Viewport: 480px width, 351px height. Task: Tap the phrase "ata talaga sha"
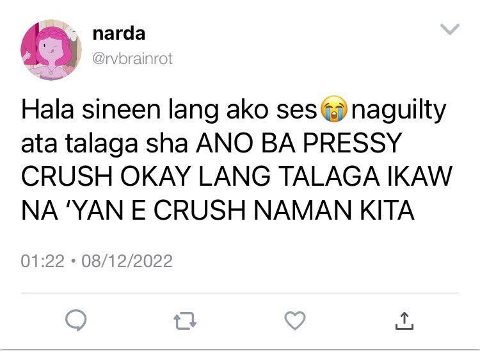point(104,144)
